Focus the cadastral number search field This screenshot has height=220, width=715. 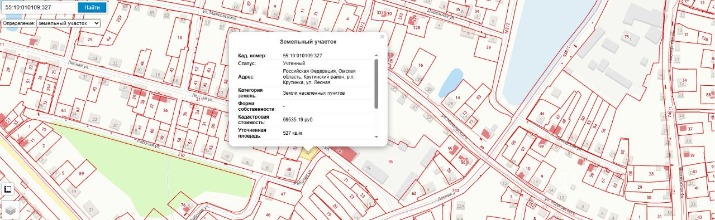tap(39, 8)
